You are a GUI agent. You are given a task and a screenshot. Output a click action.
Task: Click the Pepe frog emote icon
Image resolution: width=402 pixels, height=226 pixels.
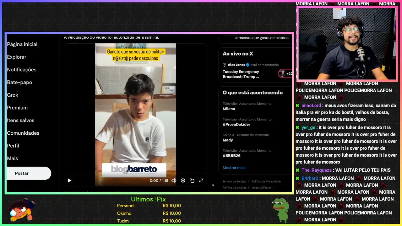pyautogui.click(x=280, y=210)
